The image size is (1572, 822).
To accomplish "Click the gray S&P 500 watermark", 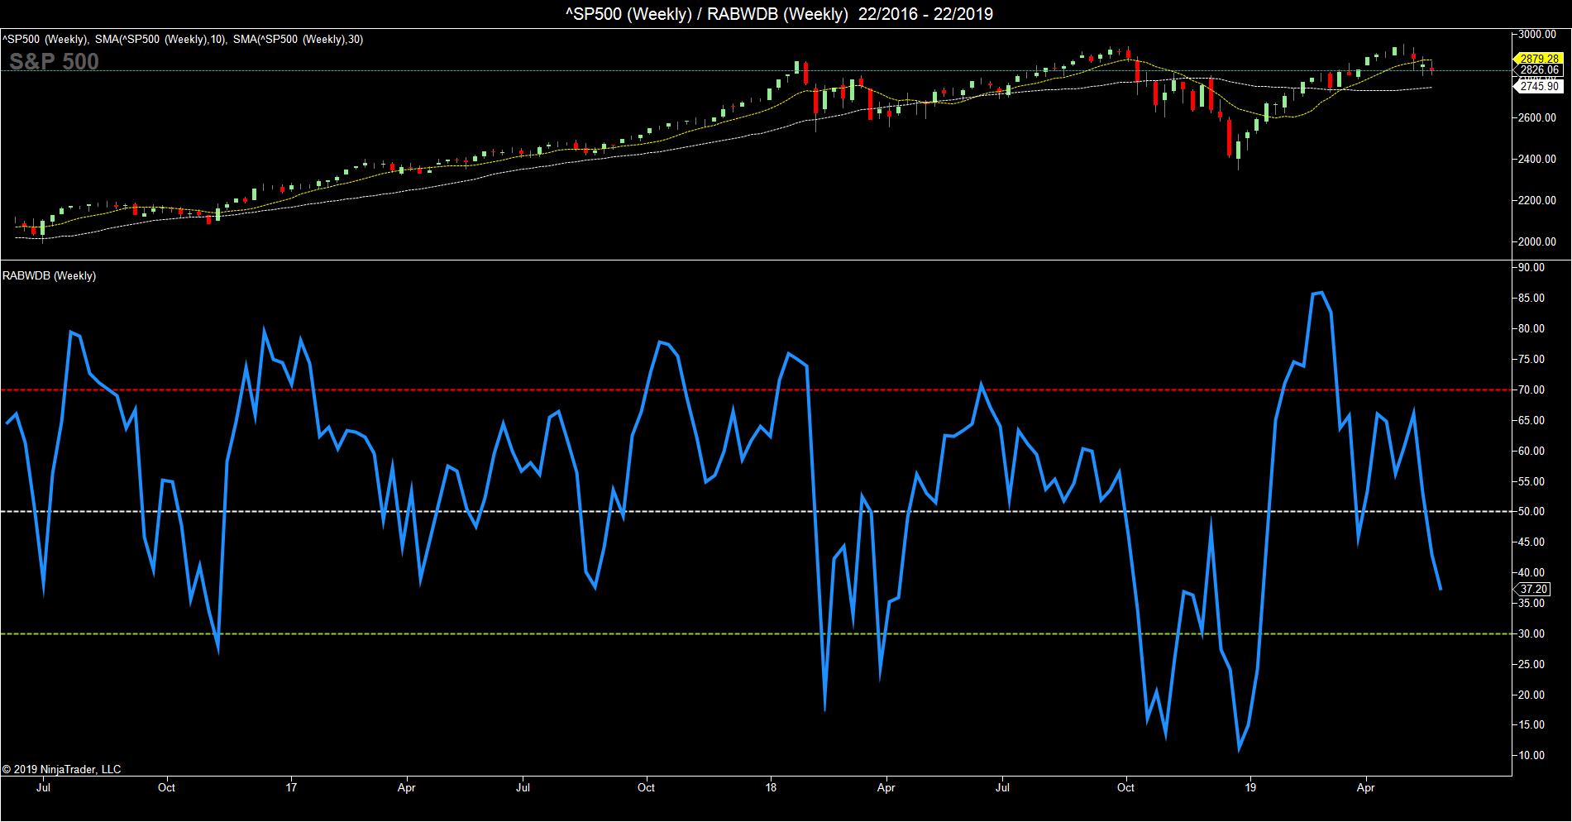I will click(55, 61).
